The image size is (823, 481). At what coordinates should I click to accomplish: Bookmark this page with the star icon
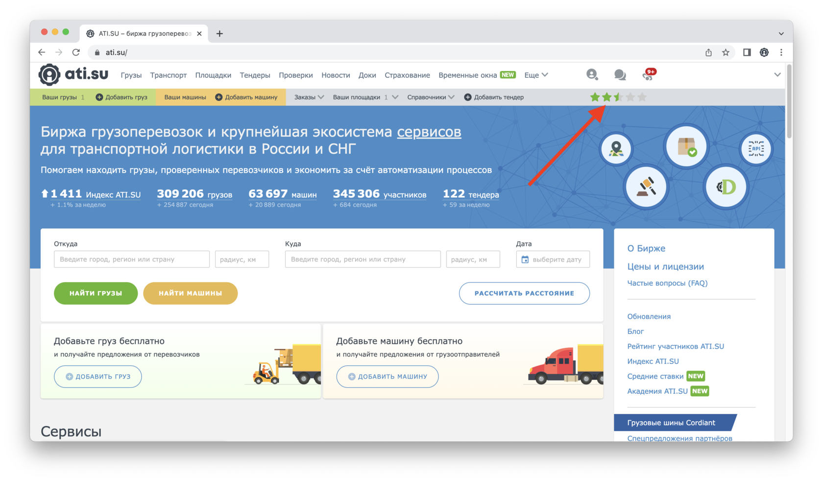(726, 52)
